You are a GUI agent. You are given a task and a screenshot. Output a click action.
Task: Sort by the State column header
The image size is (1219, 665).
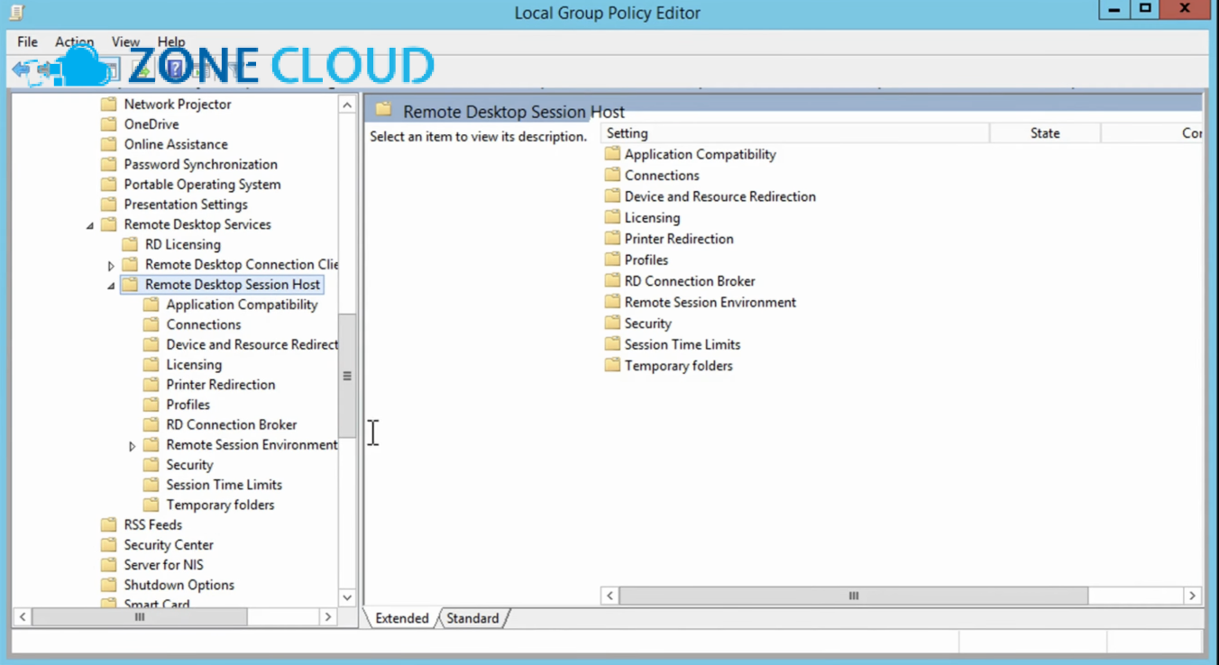pyautogui.click(x=1045, y=133)
